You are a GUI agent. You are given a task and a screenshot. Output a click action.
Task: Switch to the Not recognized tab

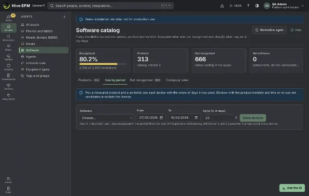[x=145, y=80]
